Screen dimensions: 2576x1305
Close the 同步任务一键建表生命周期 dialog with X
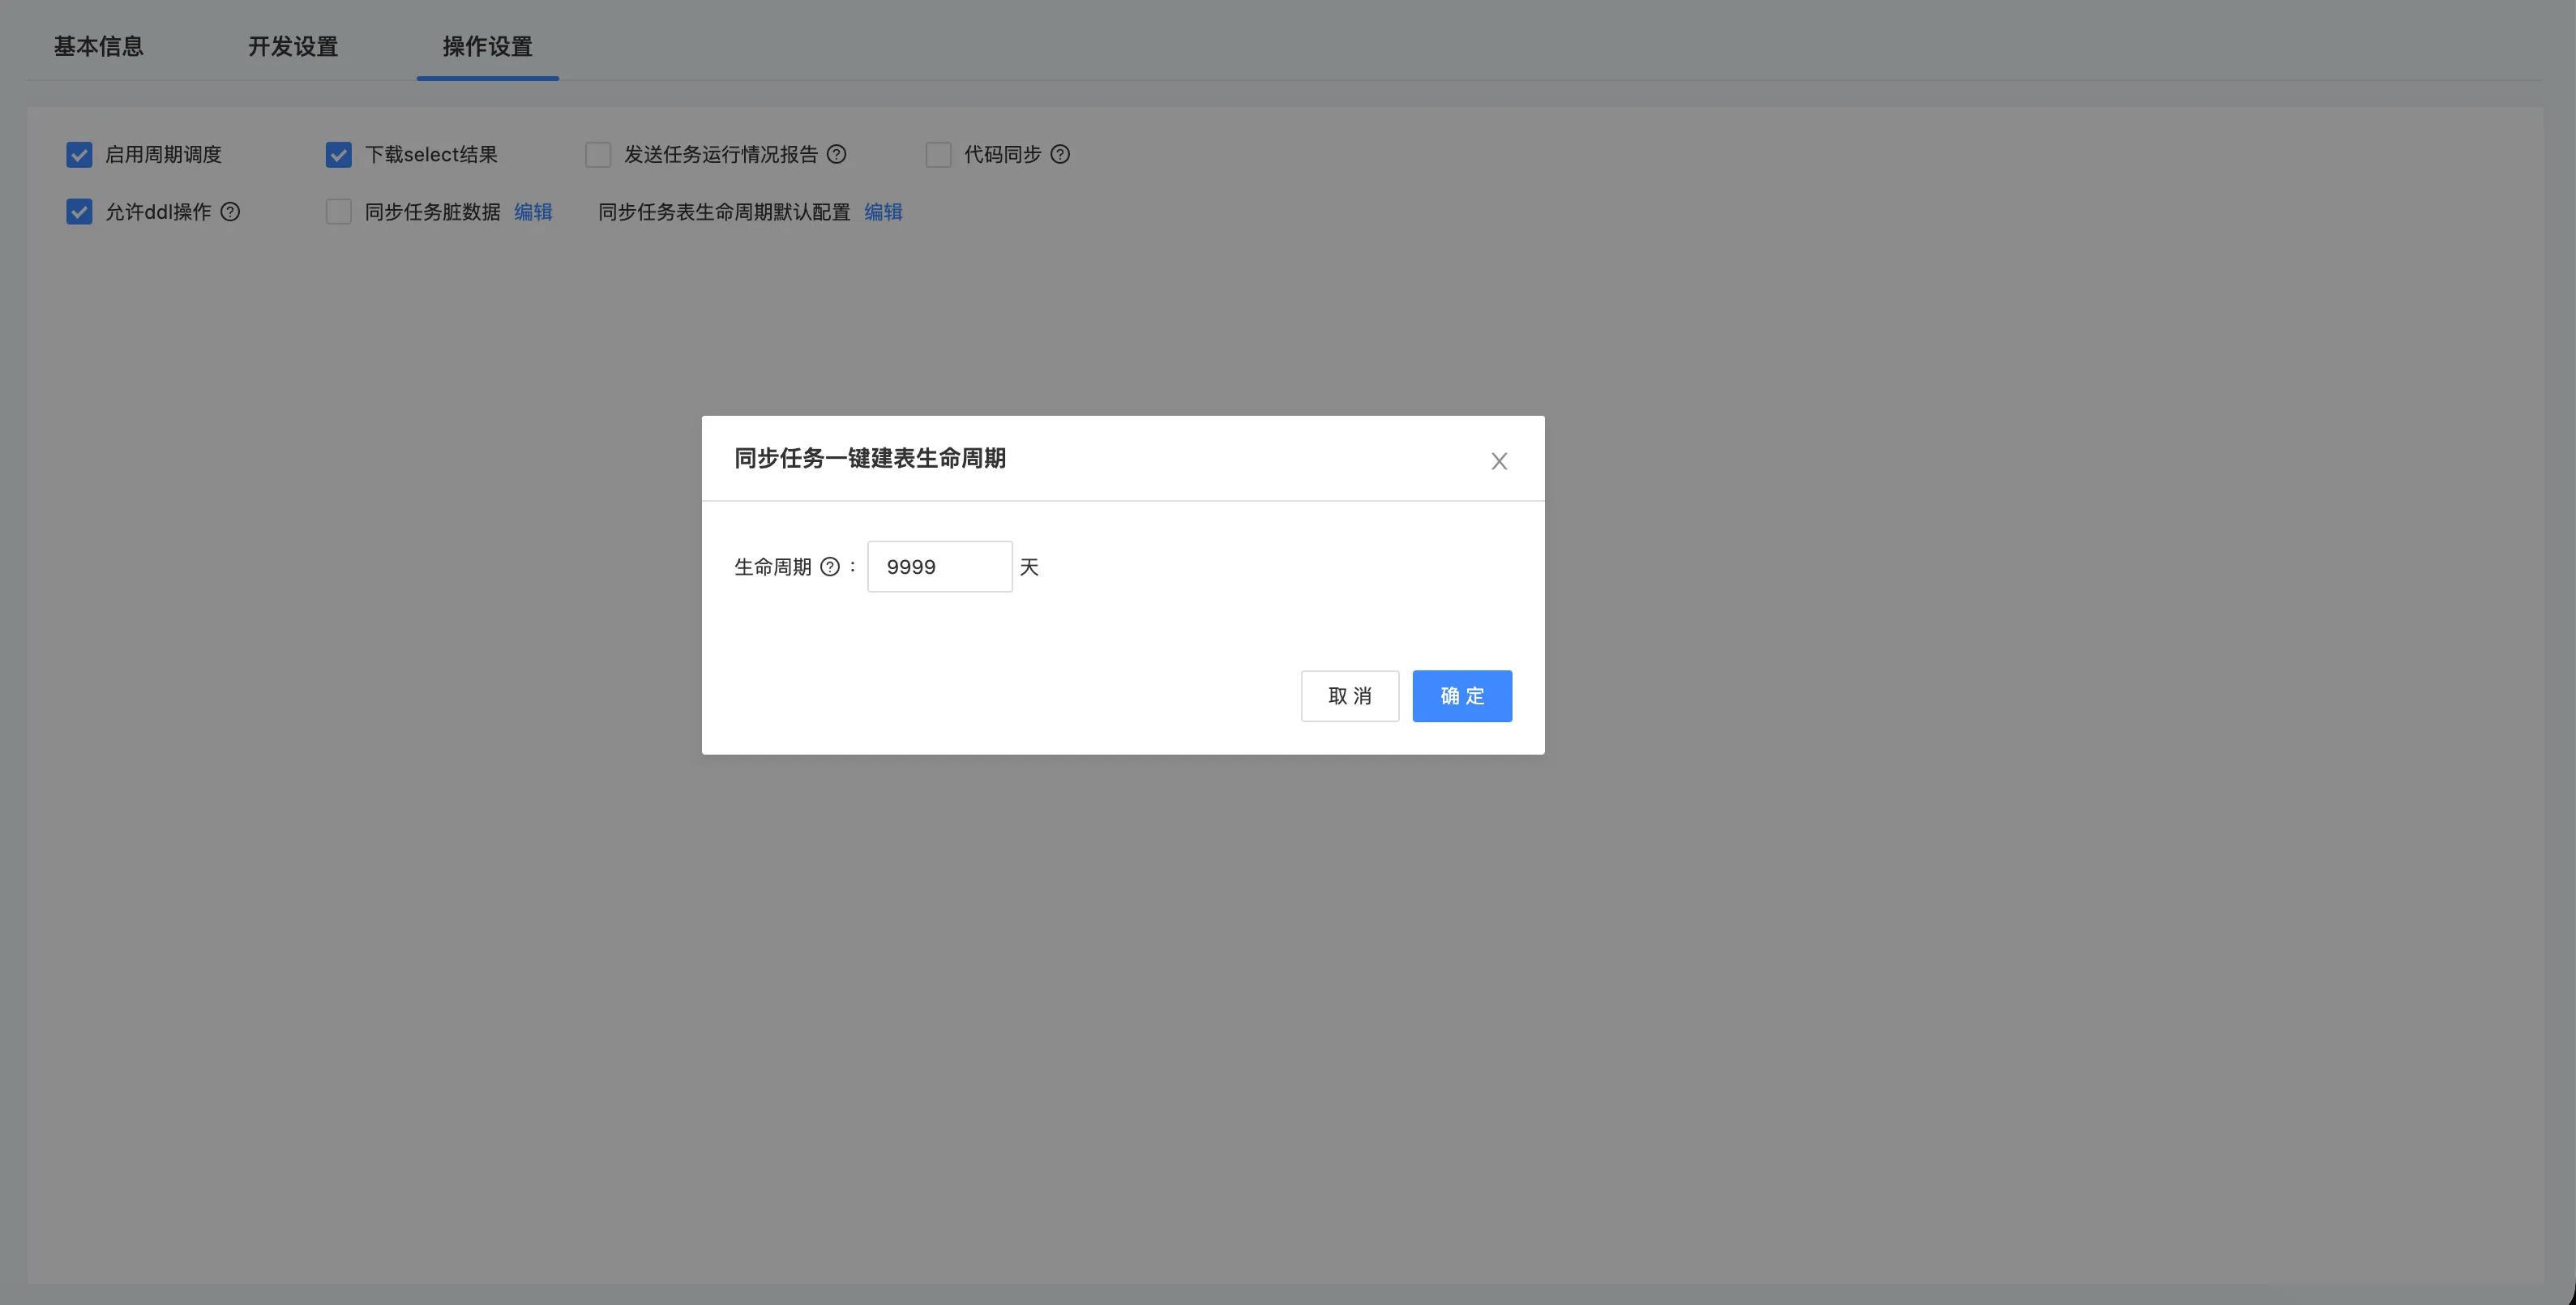(1498, 461)
